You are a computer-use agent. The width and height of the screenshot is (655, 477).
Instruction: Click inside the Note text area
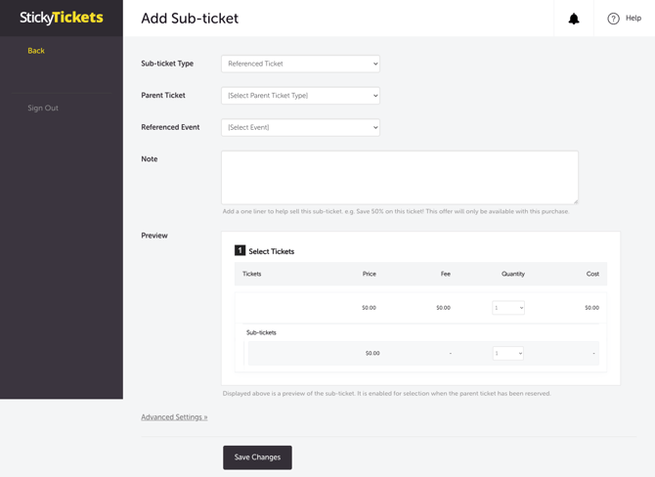pyautogui.click(x=400, y=178)
